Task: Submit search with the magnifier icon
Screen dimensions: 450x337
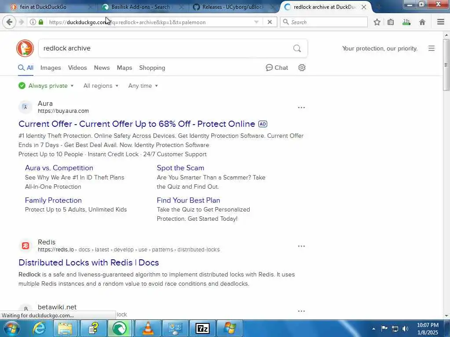Action: click(297, 48)
